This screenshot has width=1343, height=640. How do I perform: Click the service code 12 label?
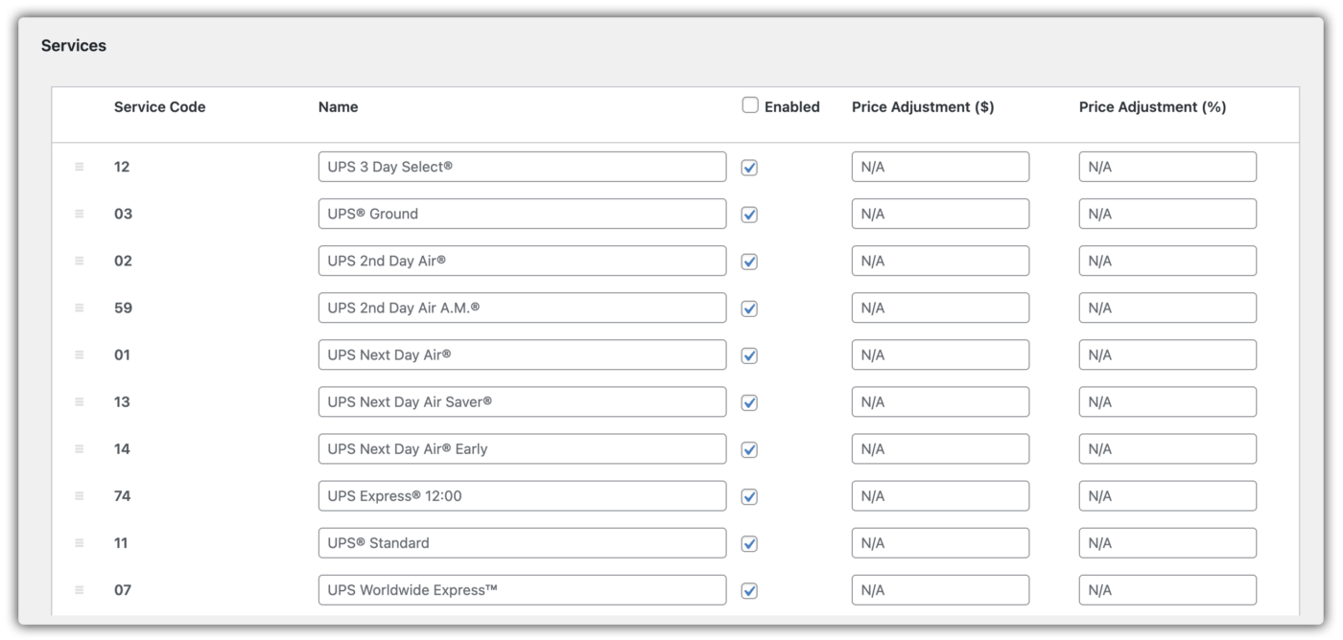tap(122, 167)
